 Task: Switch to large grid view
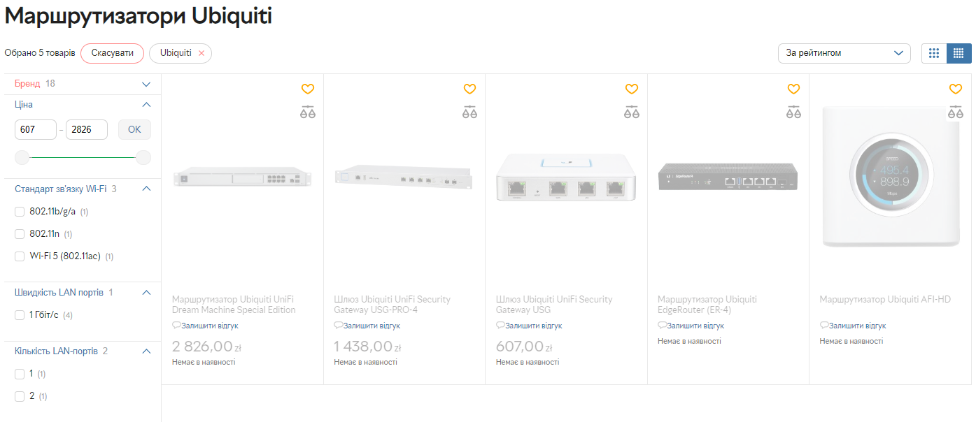tap(934, 53)
